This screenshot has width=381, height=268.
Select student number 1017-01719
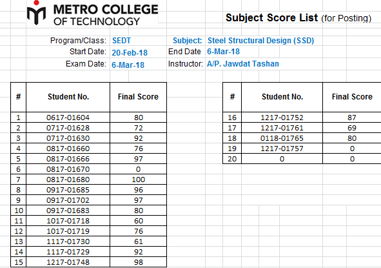pyautogui.click(x=68, y=231)
